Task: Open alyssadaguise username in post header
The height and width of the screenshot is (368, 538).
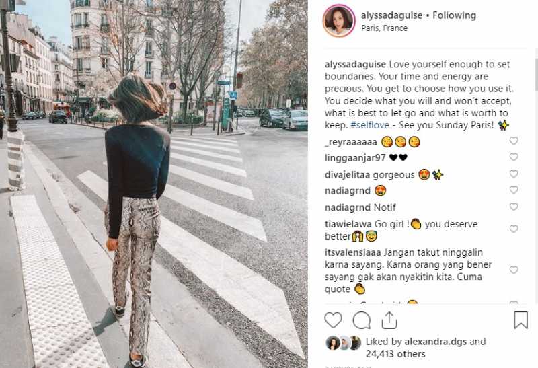Action: [x=391, y=15]
